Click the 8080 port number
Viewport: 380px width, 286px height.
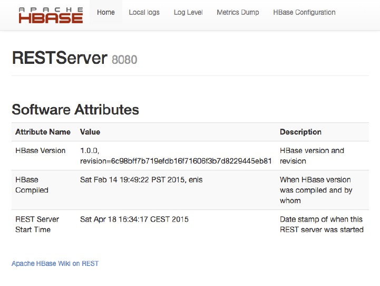[x=124, y=60]
